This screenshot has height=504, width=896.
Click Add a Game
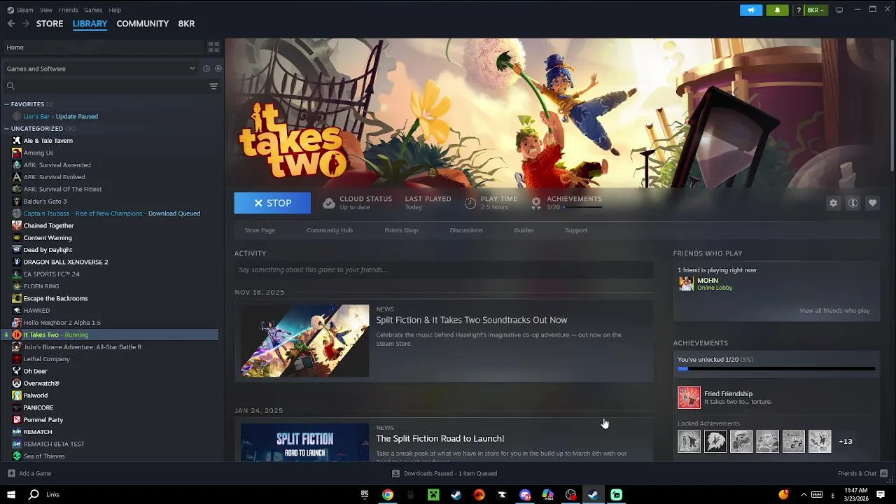pos(29,474)
